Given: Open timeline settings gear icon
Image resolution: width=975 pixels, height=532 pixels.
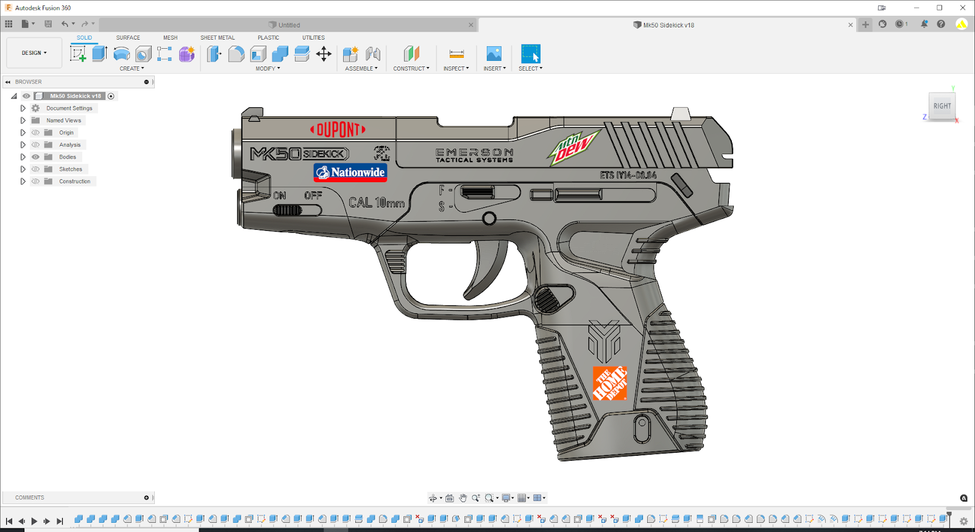Looking at the screenshot, I should tap(963, 521).
